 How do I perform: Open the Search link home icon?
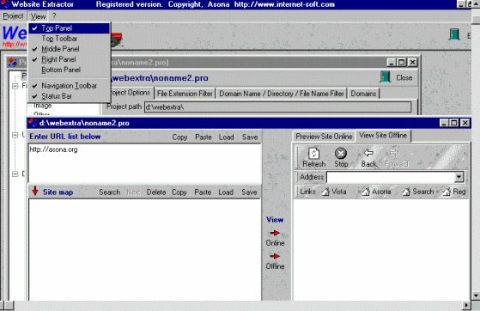click(406, 192)
